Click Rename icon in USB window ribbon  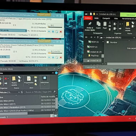(120, 28)
